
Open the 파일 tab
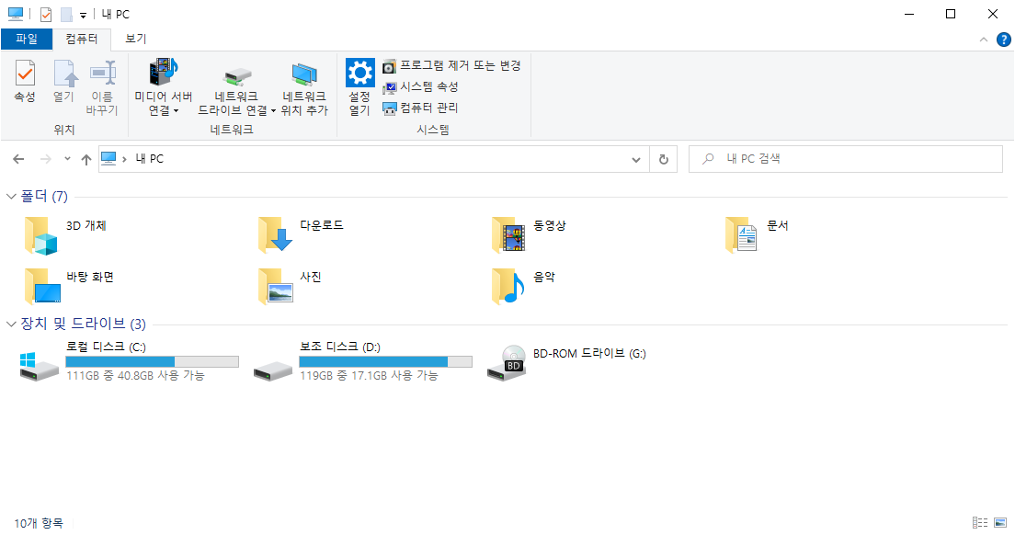pos(27,39)
